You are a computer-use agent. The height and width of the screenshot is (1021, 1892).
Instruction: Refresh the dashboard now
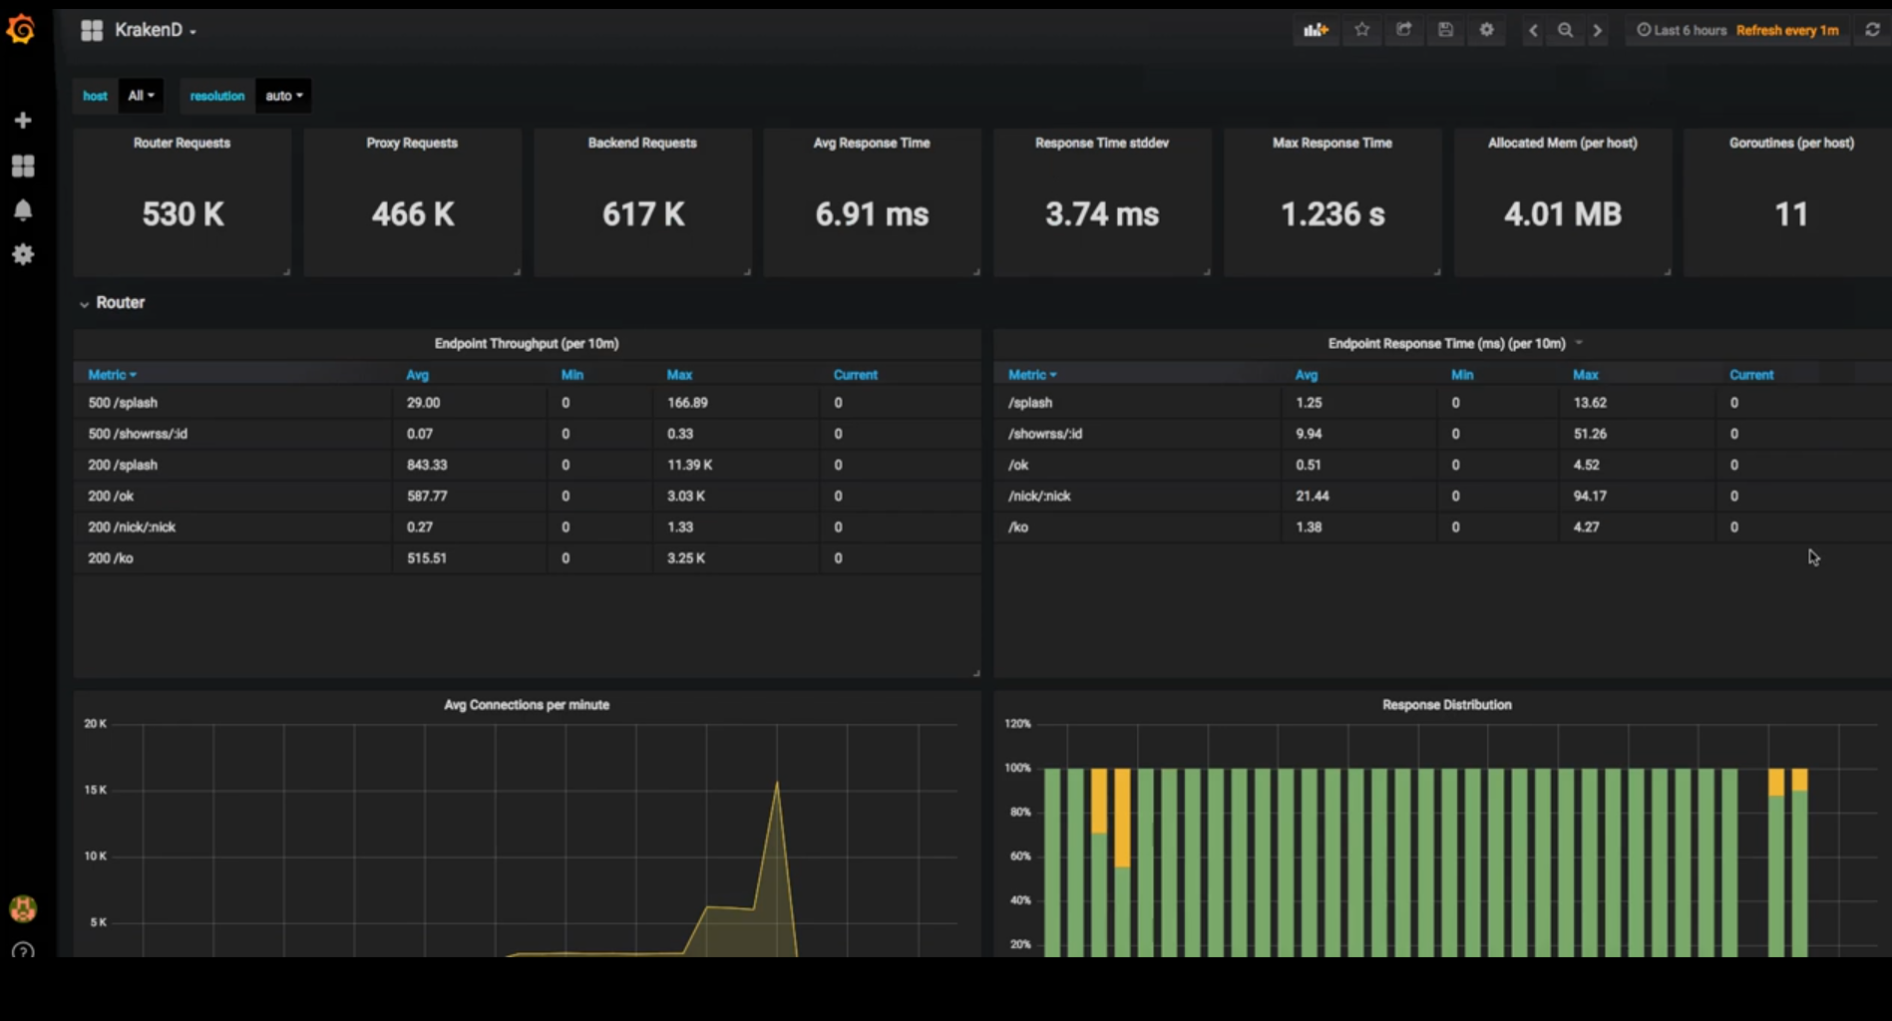coord(1872,30)
